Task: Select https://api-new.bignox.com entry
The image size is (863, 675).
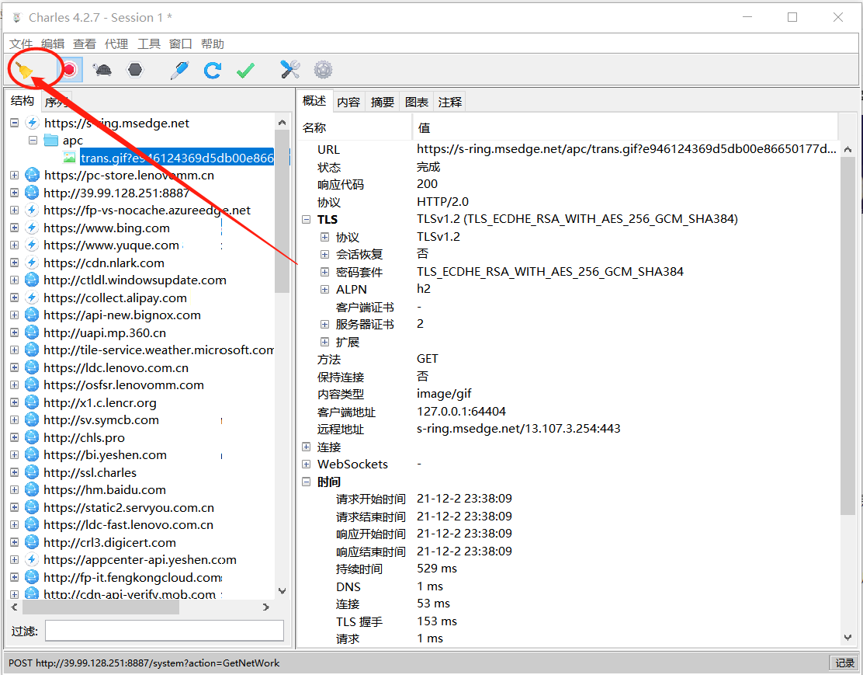Action: click(122, 315)
